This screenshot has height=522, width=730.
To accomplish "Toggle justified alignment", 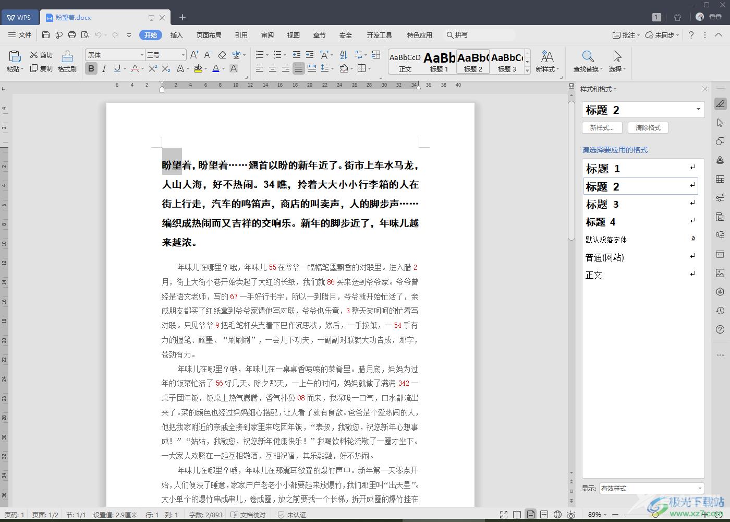I will pyautogui.click(x=298, y=68).
